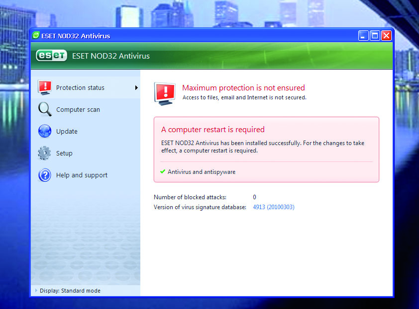Open Help and support

pyautogui.click(x=86, y=175)
